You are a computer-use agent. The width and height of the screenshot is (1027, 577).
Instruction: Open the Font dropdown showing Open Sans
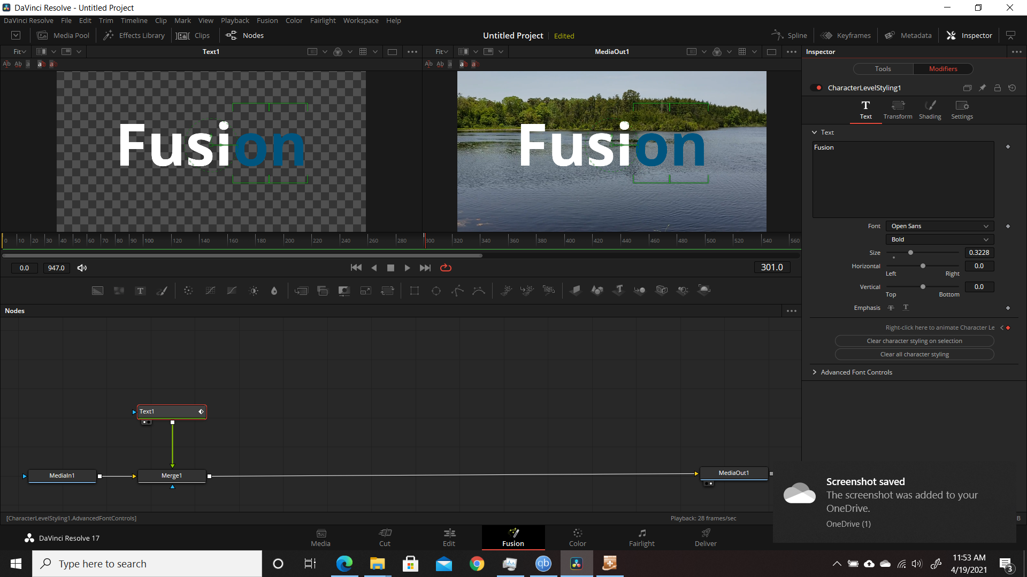[940, 226]
